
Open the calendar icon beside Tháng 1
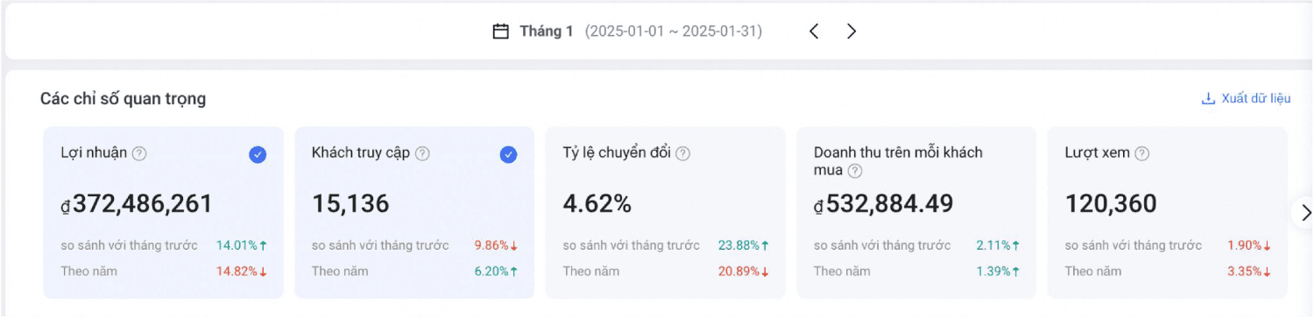click(501, 32)
